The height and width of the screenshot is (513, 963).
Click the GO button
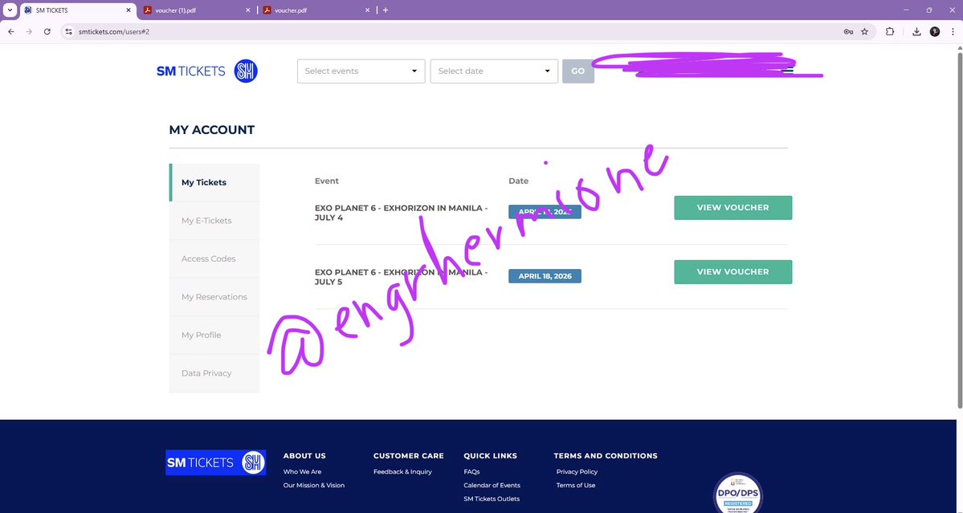(578, 71)
